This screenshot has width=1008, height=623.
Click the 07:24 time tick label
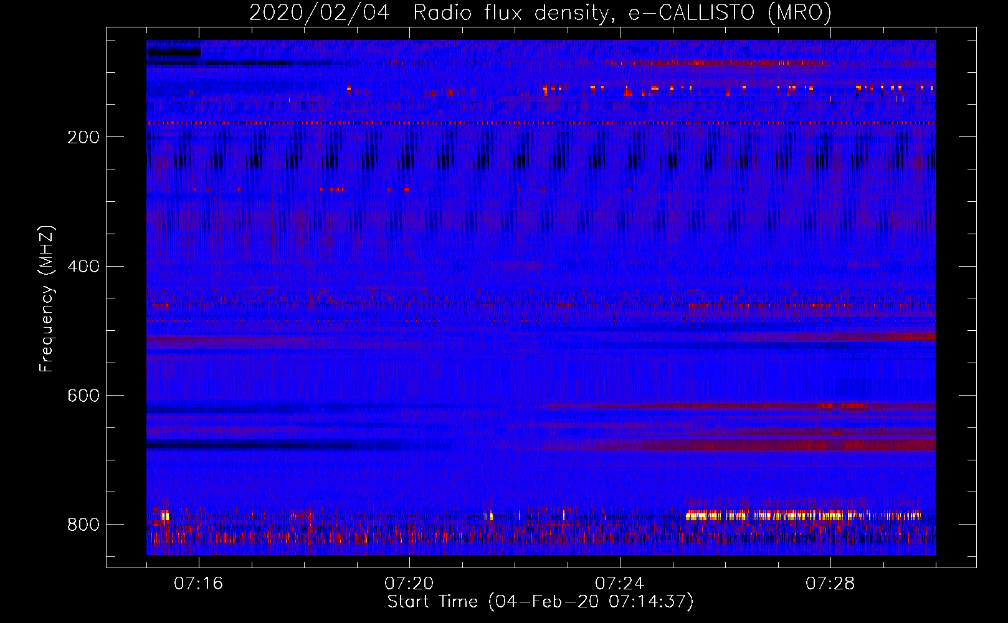pyautogui.click(x=620, y=584)
